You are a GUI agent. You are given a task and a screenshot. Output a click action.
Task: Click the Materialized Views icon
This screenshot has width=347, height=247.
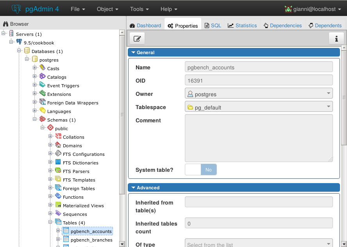(58, 205)
